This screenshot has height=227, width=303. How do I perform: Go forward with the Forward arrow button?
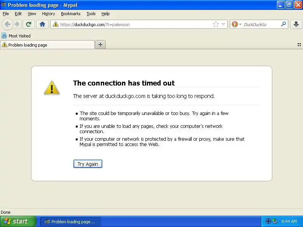point(17,24)
